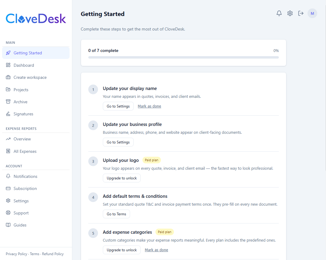
Task: Click the briefcase icon for Create workspace
Action: pyautogui.click(x=8, y=78)
